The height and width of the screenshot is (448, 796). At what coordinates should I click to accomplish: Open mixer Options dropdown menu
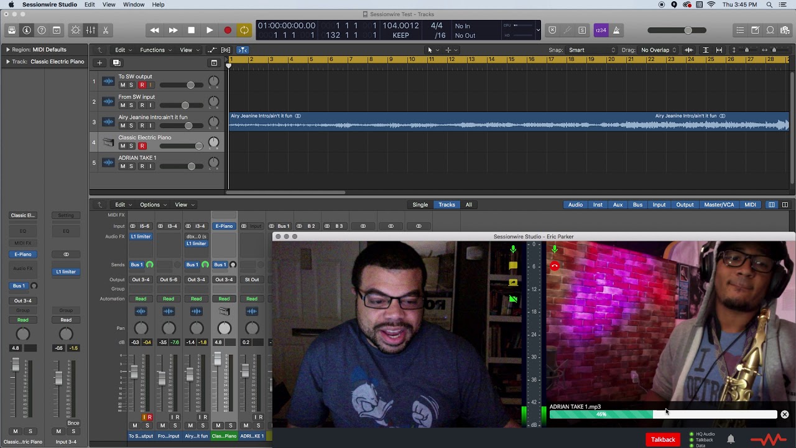152,205
